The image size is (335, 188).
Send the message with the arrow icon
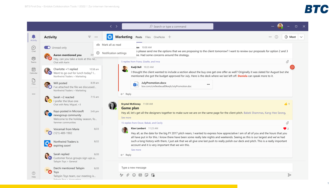click(x=289, y=175)
